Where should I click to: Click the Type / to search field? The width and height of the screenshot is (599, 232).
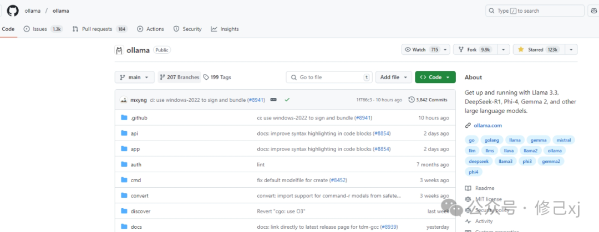coord(535,11)
